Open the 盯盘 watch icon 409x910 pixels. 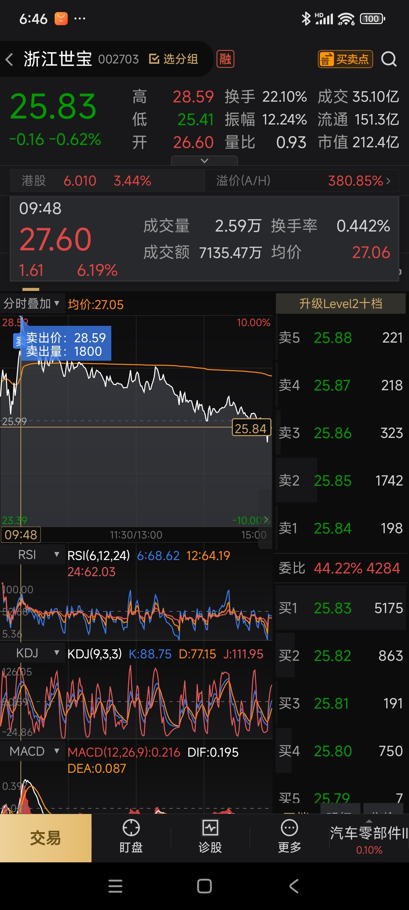point(131,836)
